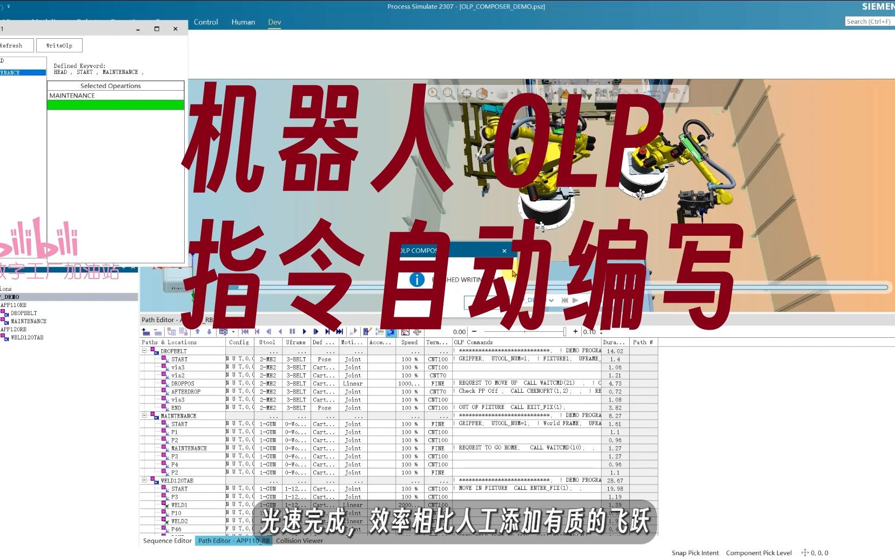Click the settings list icon in Path Editor toolbar

tap(379, 332)
